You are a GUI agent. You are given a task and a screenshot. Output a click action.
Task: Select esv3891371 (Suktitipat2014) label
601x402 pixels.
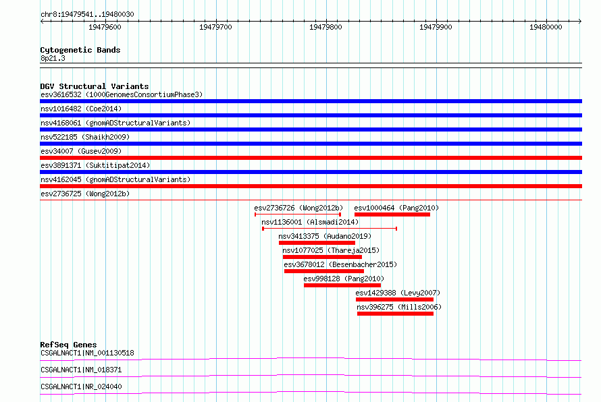coord(95,165)
